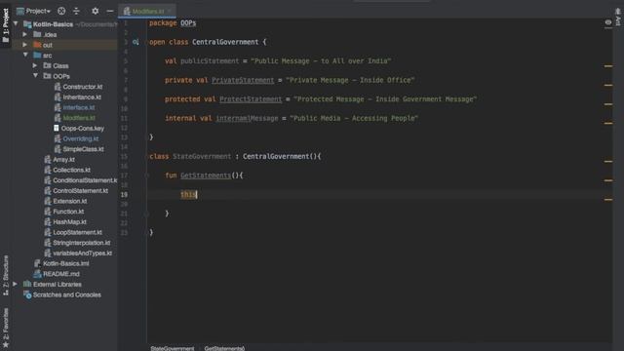This screenshot has width=624, height=351.
Task: Open StringInterpolation.kt file
Action: pos(81,243)
